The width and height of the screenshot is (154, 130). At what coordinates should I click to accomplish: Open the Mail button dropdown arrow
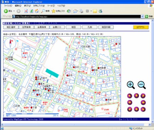[78, 11]
